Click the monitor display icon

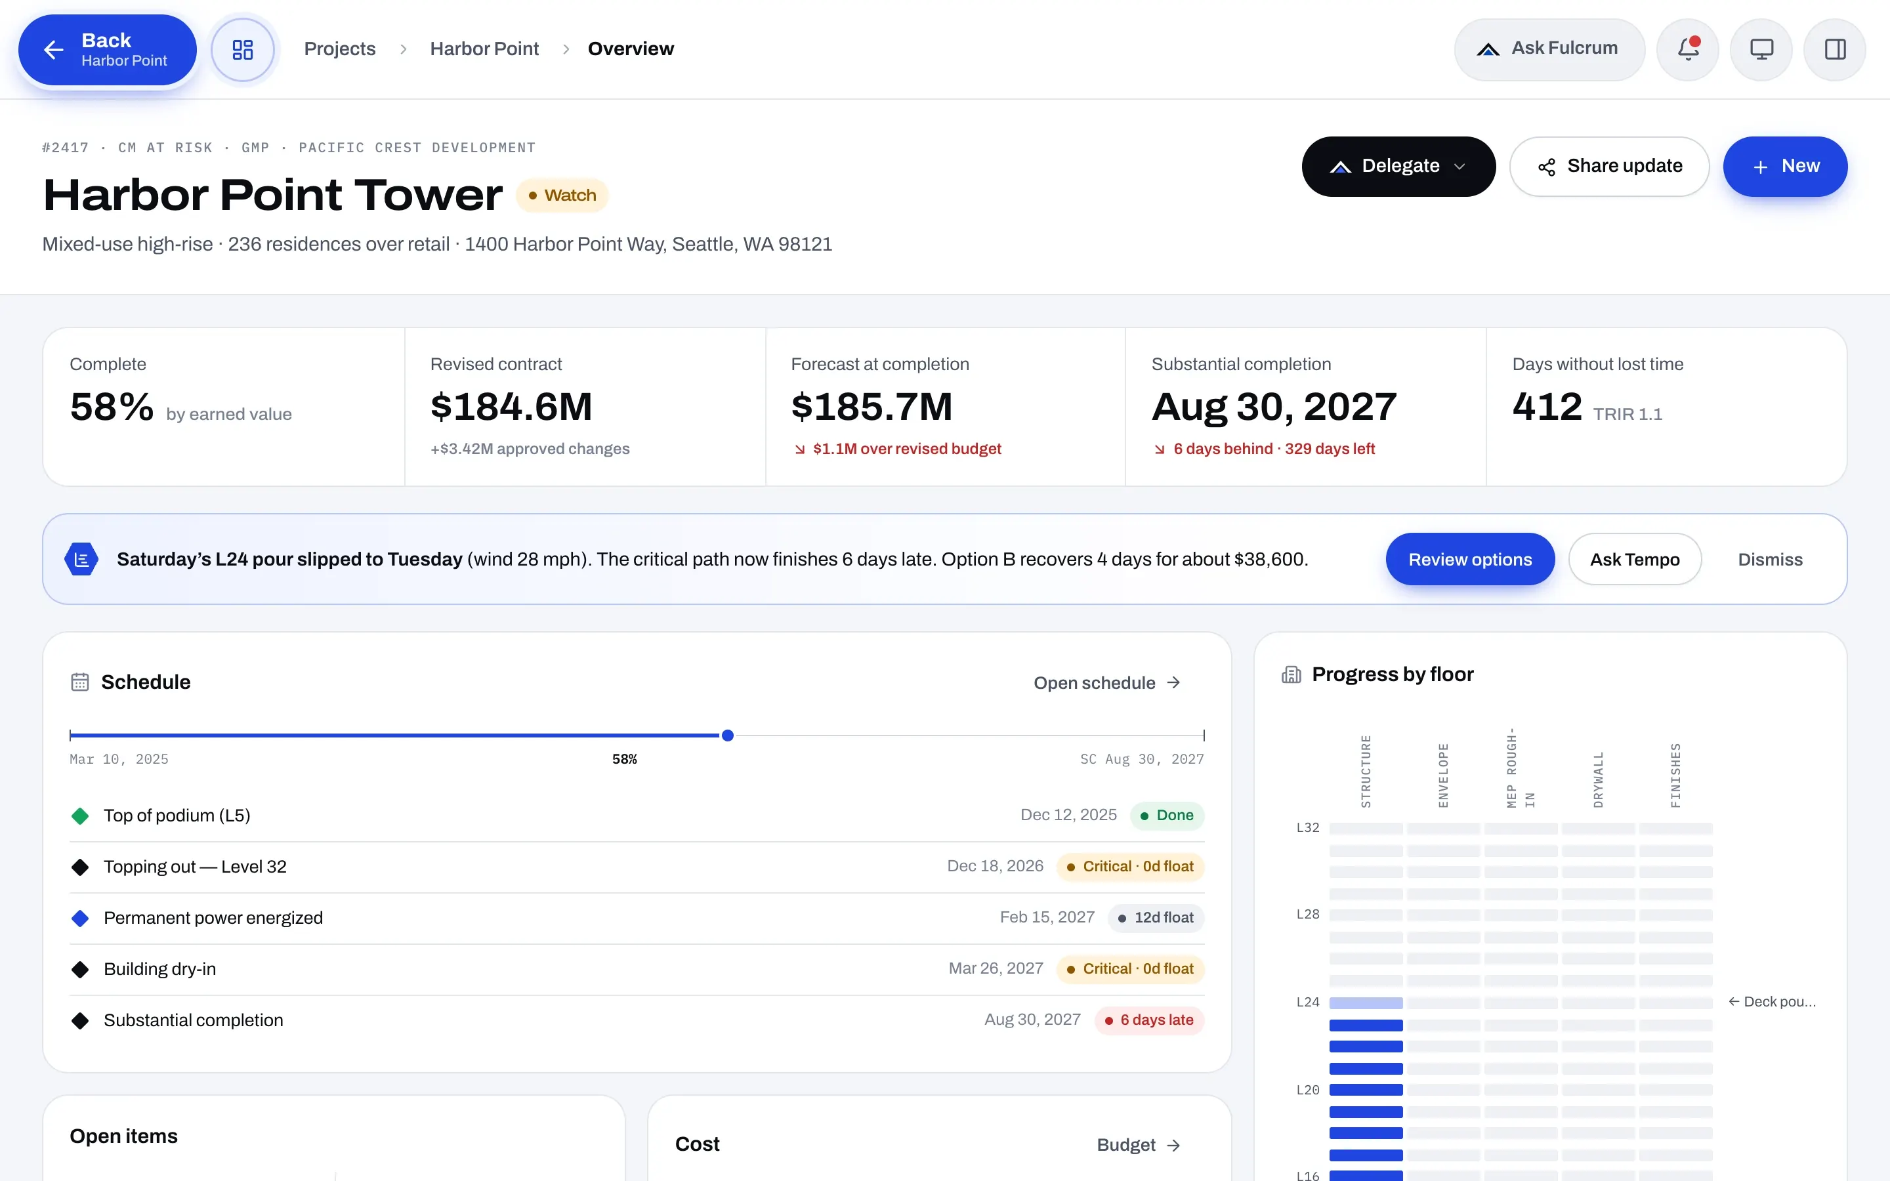1761,49
